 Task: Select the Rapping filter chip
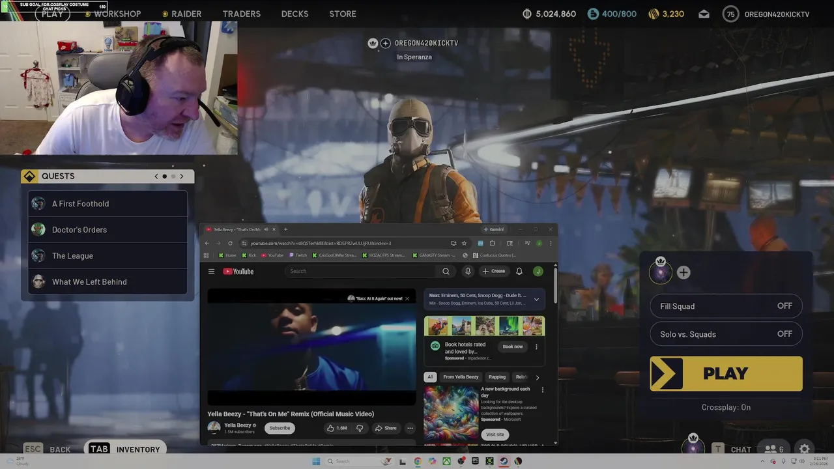[x=497, y=377]
